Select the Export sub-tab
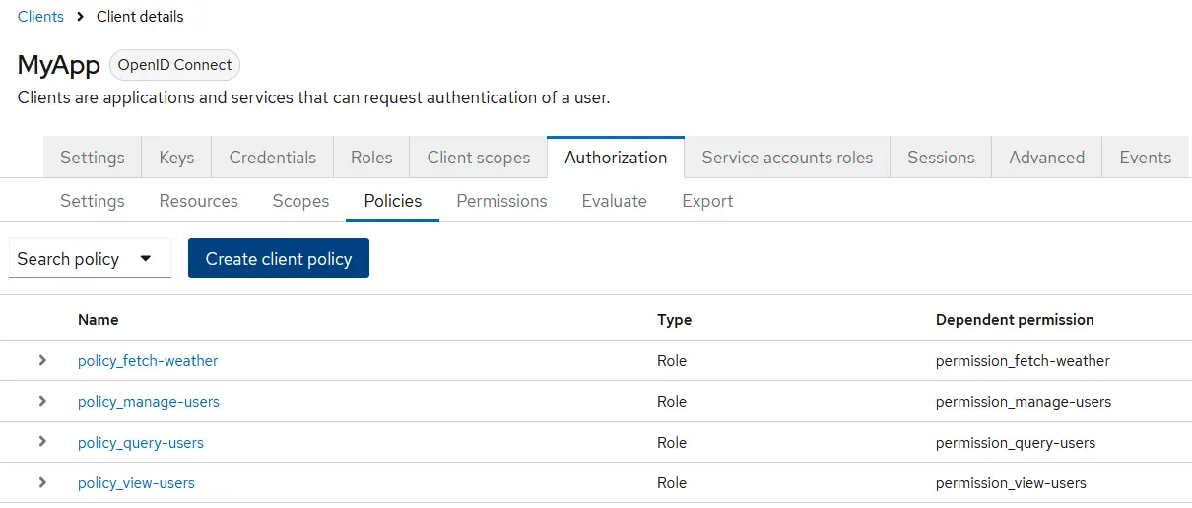 coord(707,201)
